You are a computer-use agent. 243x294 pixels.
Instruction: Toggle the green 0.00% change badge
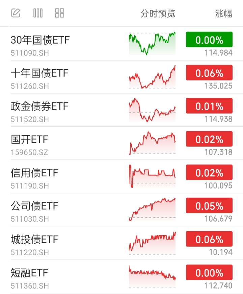[209, 40]
